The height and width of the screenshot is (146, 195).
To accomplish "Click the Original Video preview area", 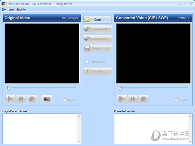I will 42,54.
